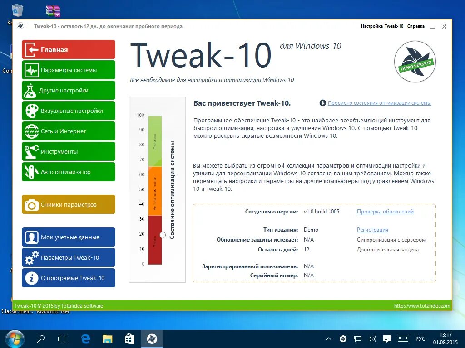This screenshot has width=465, height=348.
Task: Select the Recycle Bin desktop icon
Action: (17, 11)
